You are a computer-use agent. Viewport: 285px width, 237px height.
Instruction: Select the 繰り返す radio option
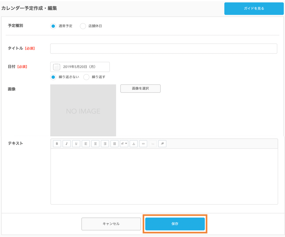tap(86, 77)
